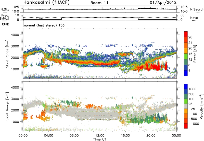Click the 'CPID' label

pos(6,24)
